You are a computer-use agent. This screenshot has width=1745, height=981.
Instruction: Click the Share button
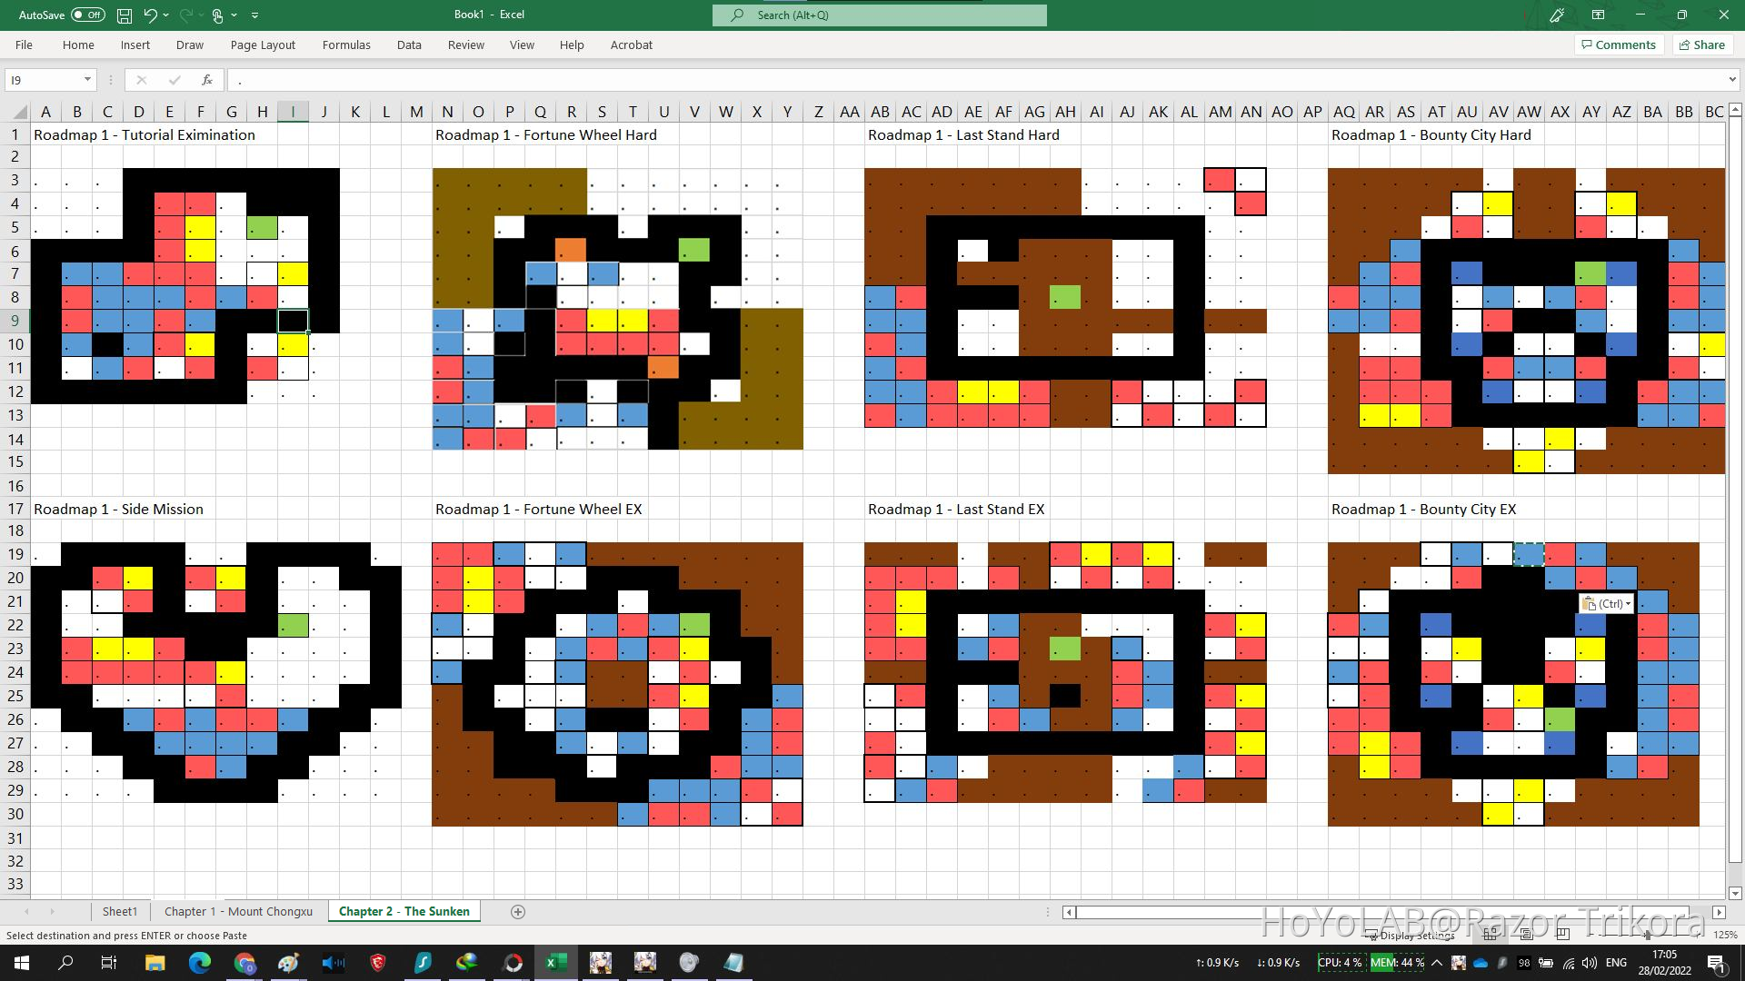coord(1701,45)
